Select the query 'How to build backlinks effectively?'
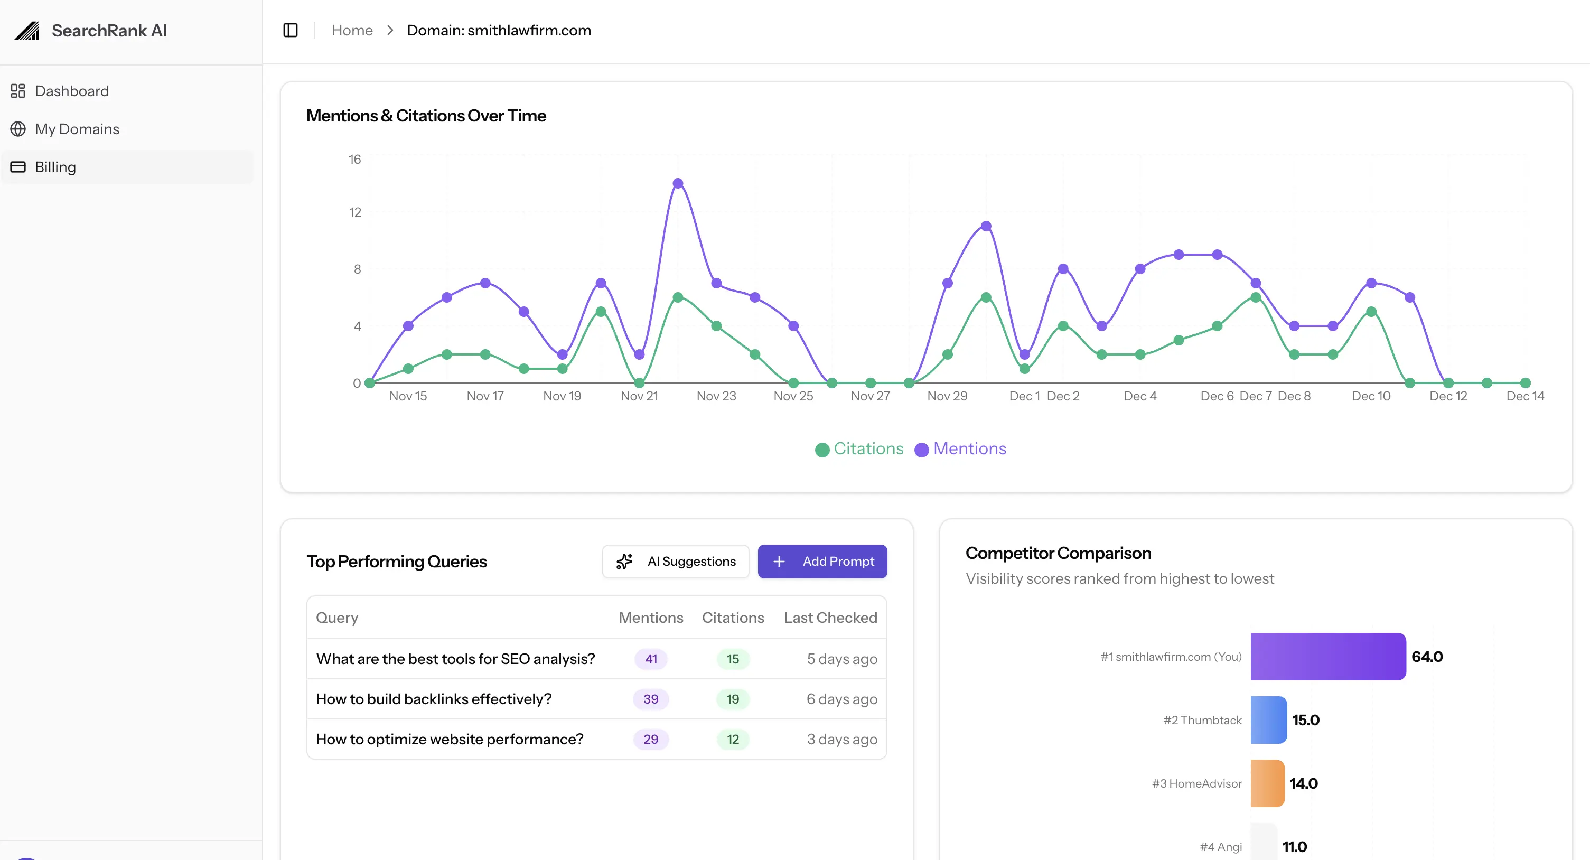 tap(433, 699)
